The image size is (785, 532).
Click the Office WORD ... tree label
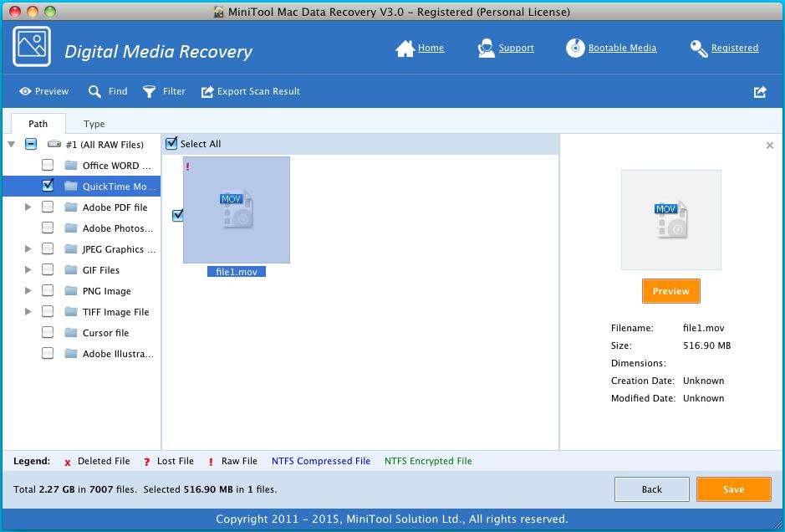click(x=117, y=166)
